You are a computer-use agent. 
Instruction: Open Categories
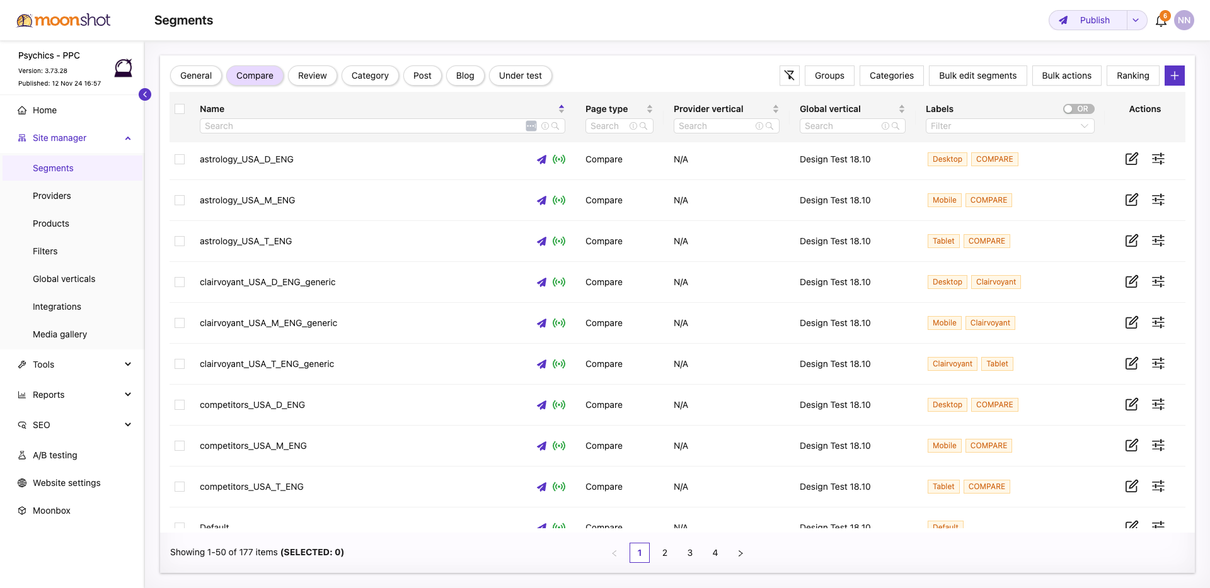pyautogui.click(x=892, y=76)
